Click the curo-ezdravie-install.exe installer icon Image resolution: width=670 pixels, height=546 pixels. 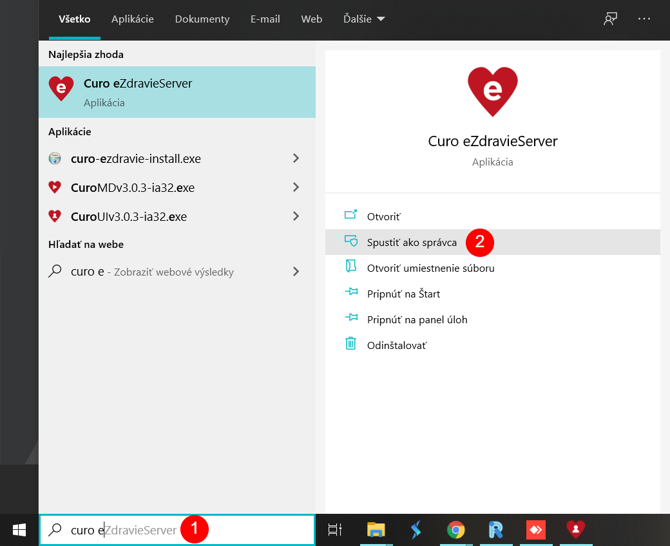pos(55,158)
